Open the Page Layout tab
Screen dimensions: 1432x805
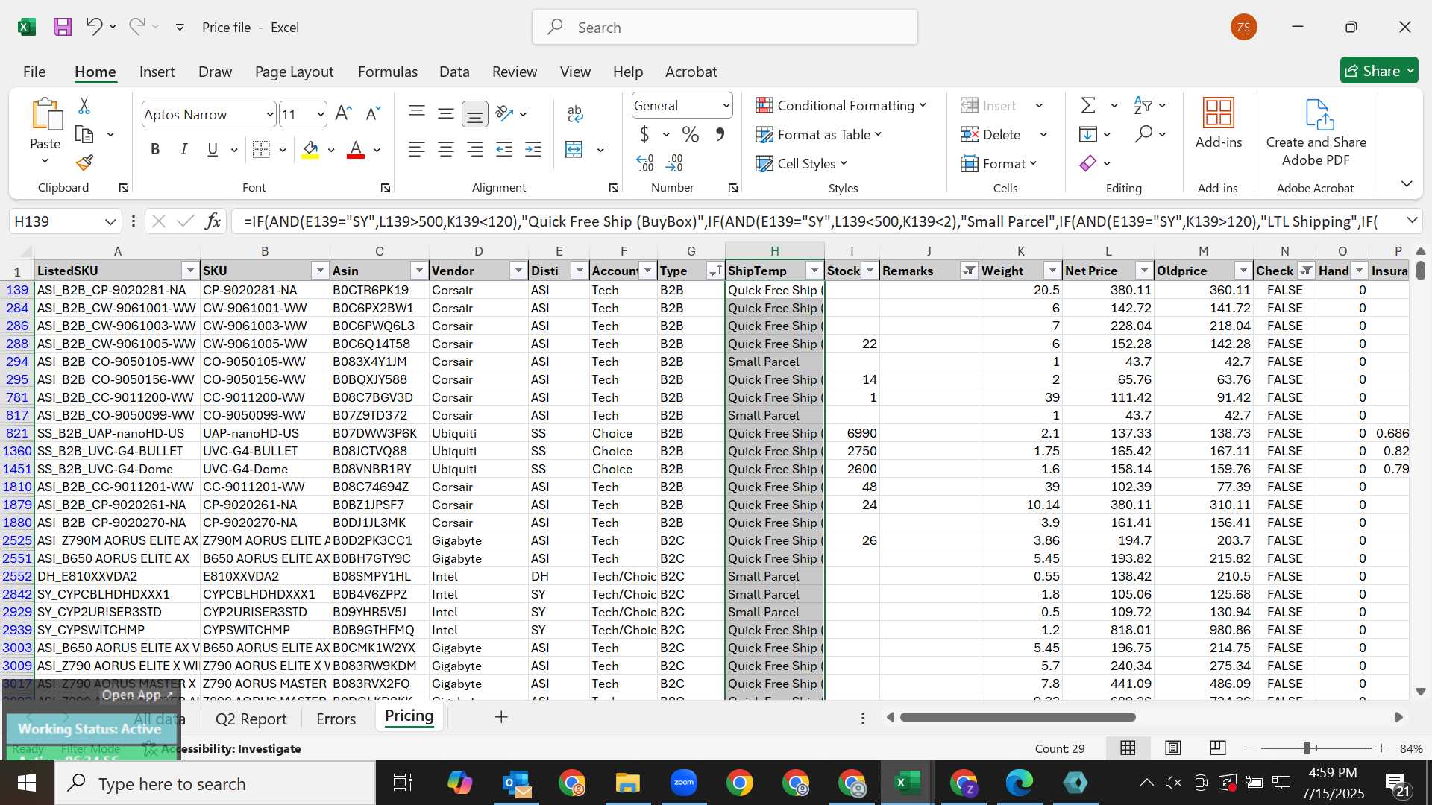coord(294,72)
